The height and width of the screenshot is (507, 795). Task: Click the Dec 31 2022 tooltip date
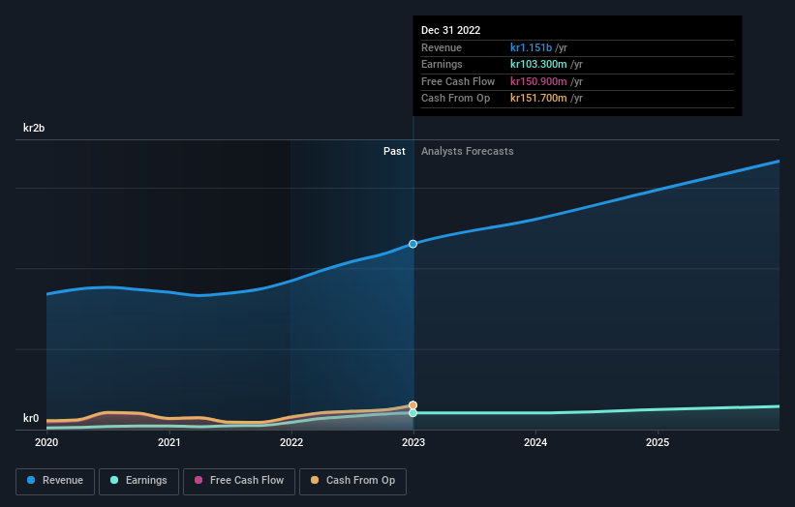[x=450, y=30]
